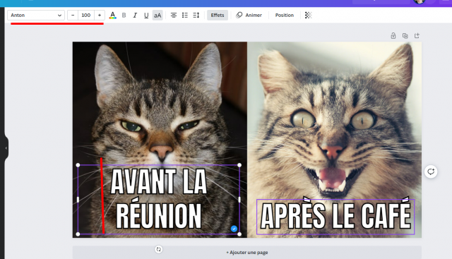452x259 pixels.
Task: Select the AVANT LA RÉUNION text box
Action: click(158, 199)
